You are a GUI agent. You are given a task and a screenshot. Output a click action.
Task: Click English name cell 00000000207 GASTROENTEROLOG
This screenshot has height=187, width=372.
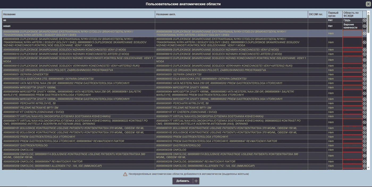[231, 145]
